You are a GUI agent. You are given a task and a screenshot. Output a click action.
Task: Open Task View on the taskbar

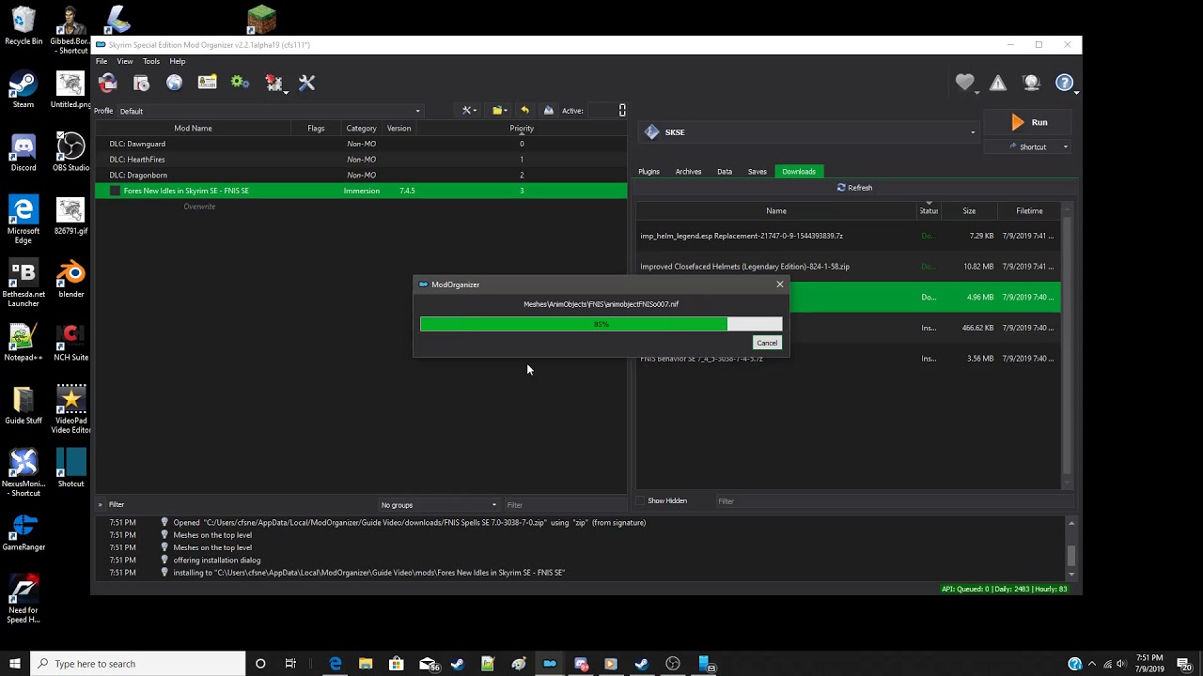290,664
